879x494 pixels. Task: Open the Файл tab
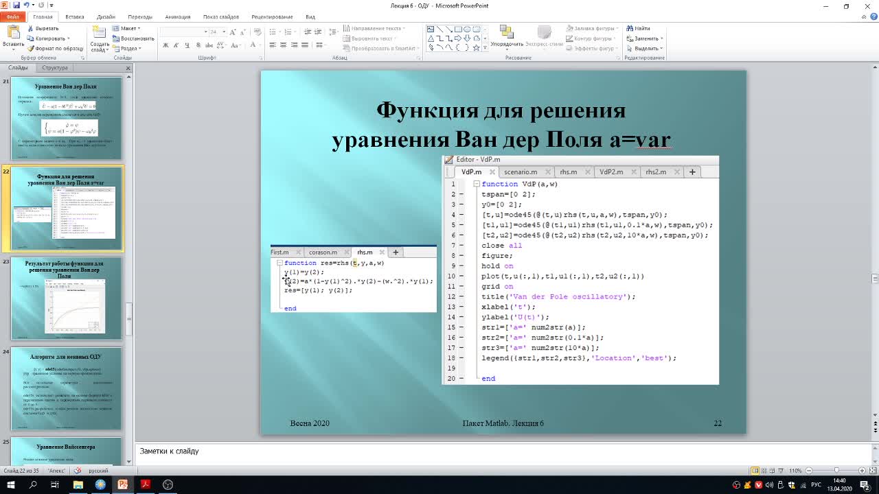[12, 16]
